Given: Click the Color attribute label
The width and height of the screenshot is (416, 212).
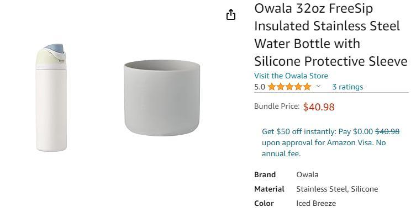Looking at the screenshot, I should 264,203.
